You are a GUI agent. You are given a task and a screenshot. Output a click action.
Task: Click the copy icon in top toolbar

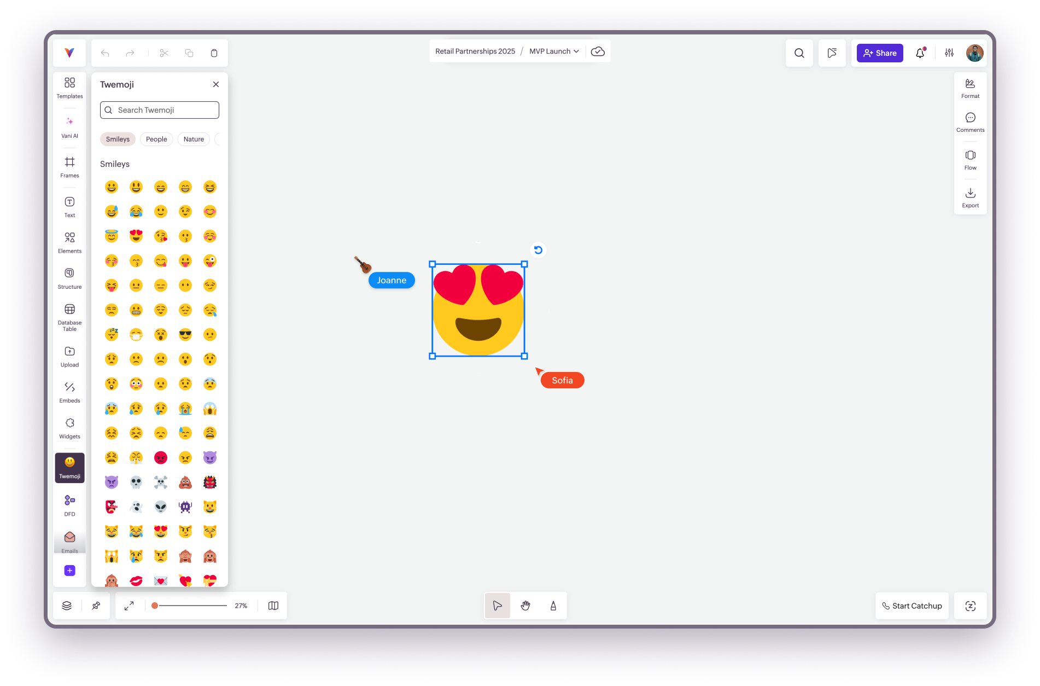[189, 53]
